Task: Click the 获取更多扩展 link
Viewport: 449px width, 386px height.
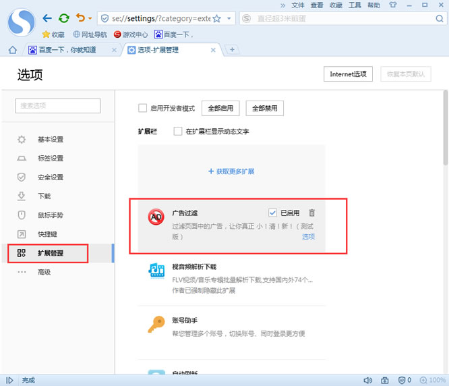Action: click(x=231, y=171)
